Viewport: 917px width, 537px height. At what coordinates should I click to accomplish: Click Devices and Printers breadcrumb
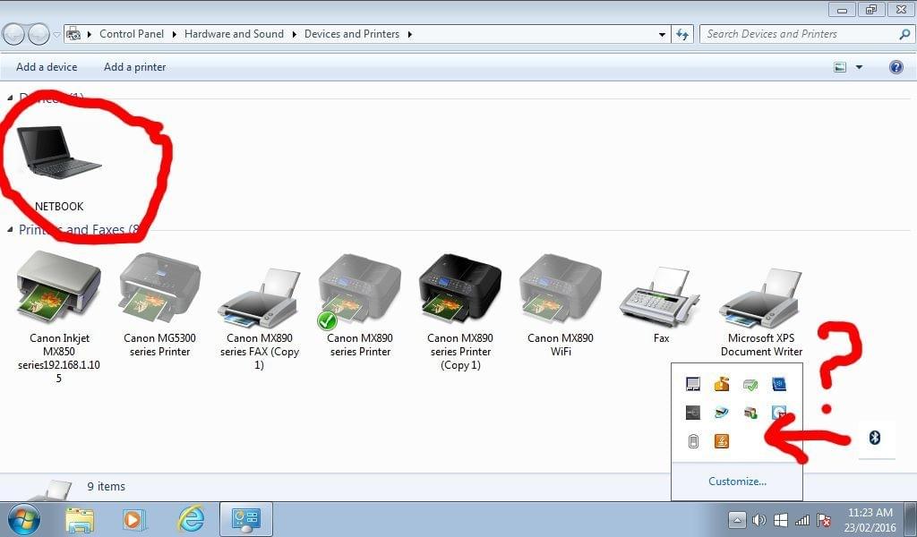(x=351, y=34)
